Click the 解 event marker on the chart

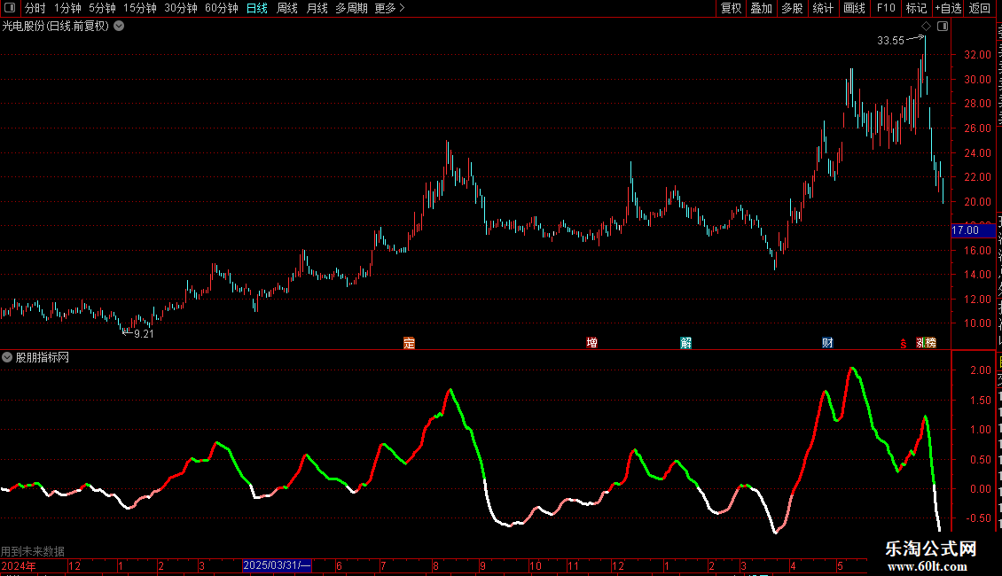[685, 343]
